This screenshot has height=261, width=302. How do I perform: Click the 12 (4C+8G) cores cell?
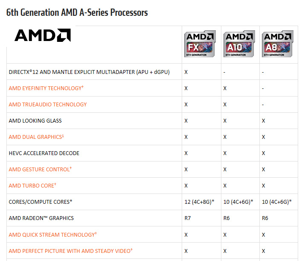[200, 202]
